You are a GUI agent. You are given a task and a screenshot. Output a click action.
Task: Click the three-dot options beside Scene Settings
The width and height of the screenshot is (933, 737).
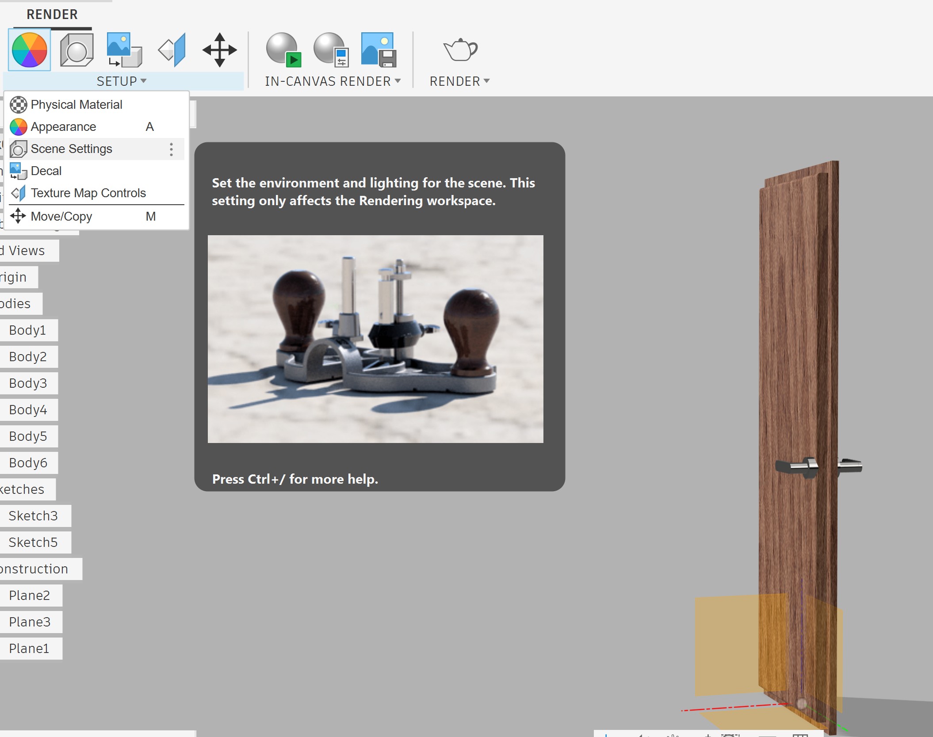171,149
